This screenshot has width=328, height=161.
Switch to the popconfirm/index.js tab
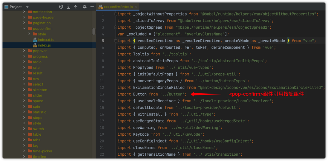[118, 7]
